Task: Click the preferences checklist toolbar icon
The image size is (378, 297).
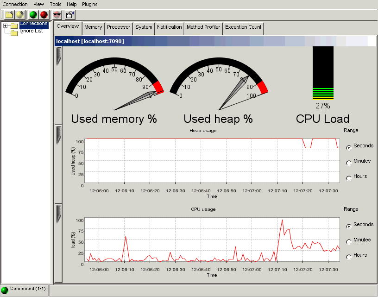Action: [70, 15]
